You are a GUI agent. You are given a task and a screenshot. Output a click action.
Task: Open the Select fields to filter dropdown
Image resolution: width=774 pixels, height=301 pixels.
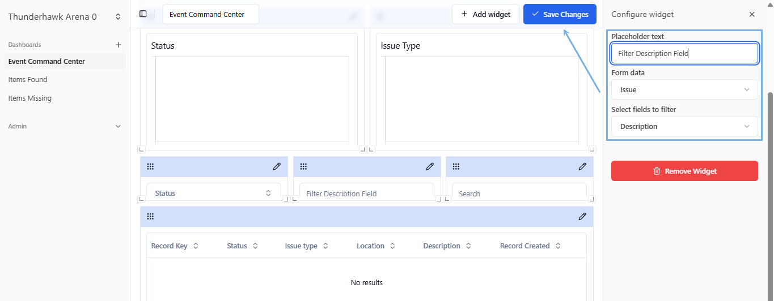tap(684, 126)
